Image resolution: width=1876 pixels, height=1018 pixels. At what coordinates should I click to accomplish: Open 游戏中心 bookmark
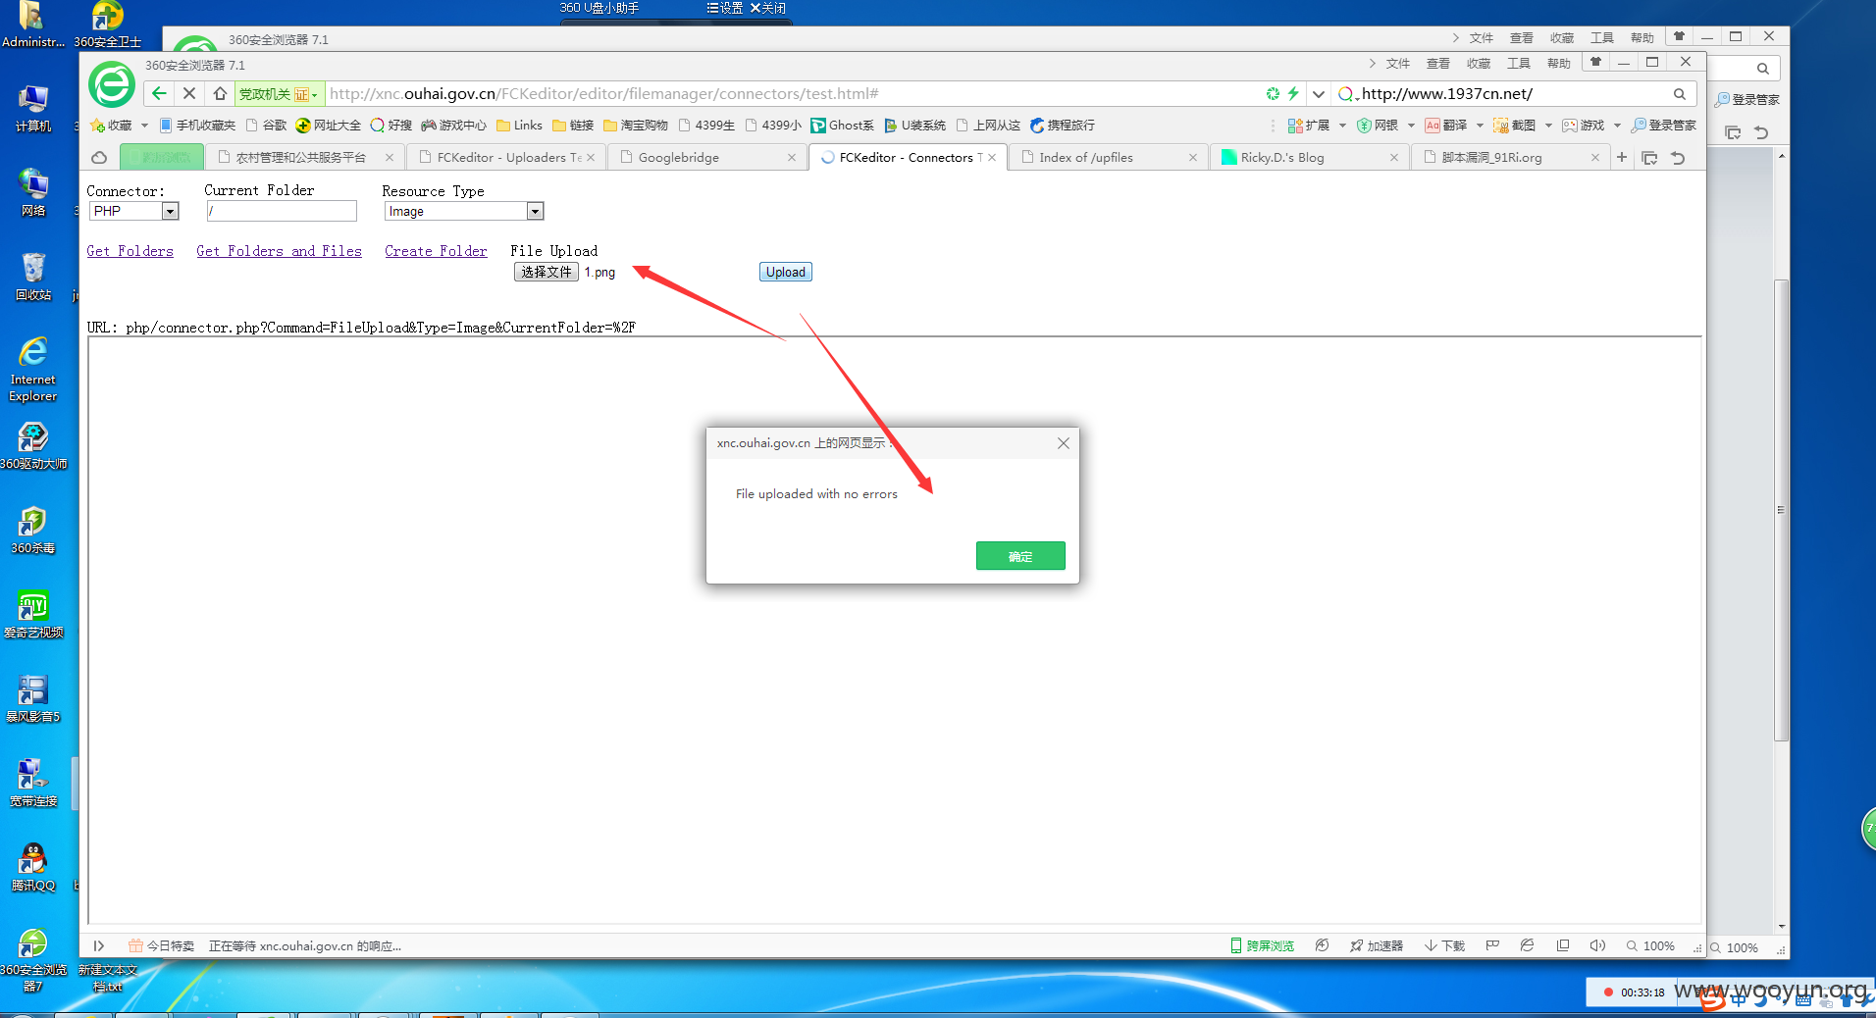(453, 126)
